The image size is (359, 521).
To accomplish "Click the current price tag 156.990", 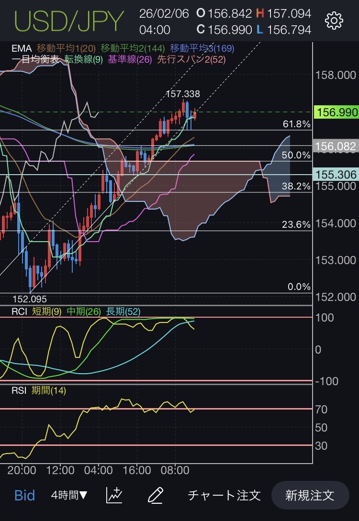I will pos(336,112).
